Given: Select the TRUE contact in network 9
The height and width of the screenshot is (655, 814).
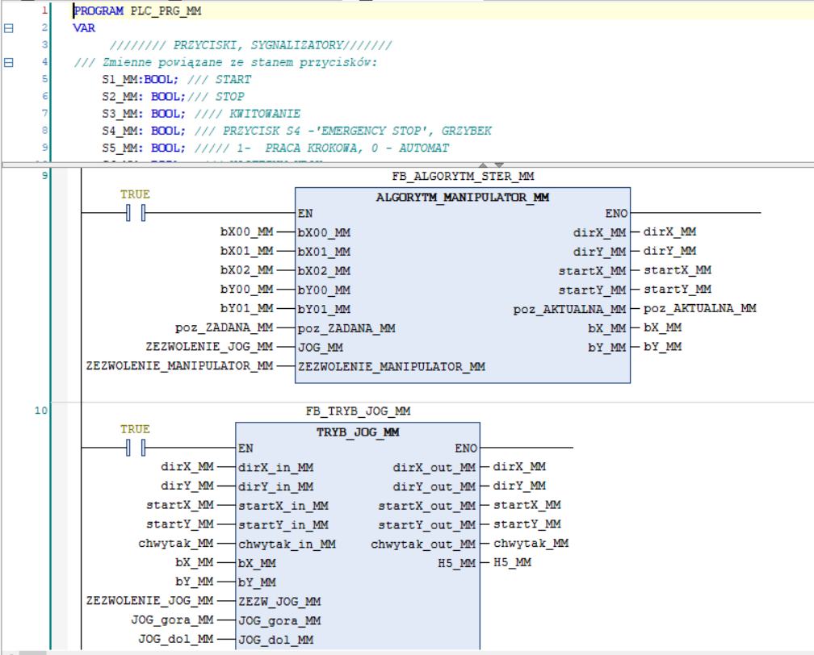Looking at the screenshot, I should tap(136, 213).
